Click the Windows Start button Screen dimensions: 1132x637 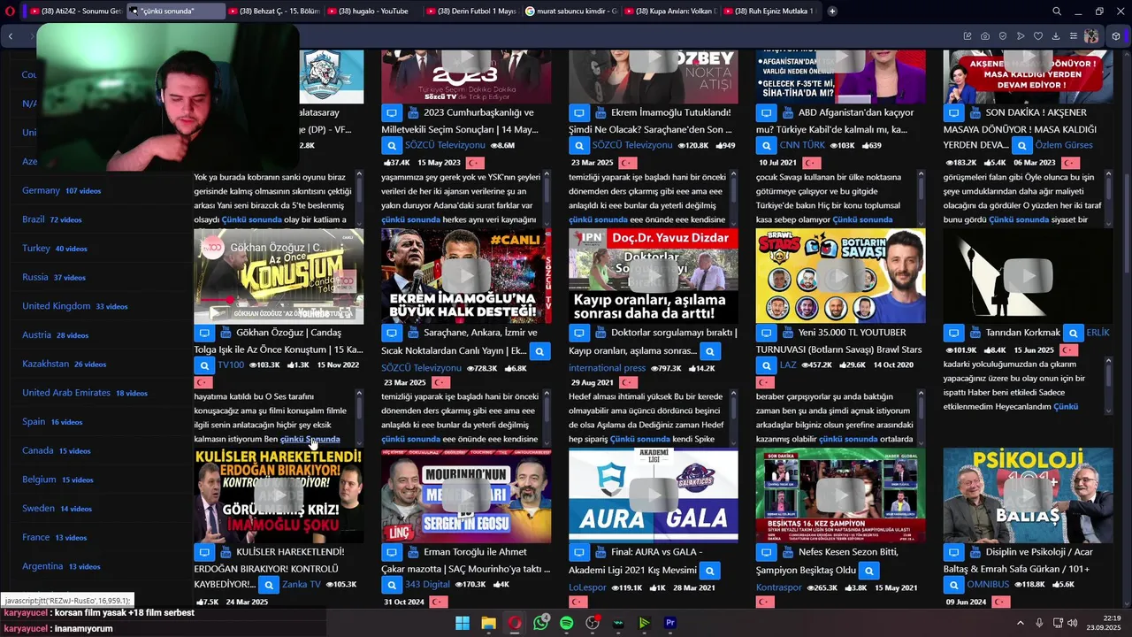[x=463, y=623]
